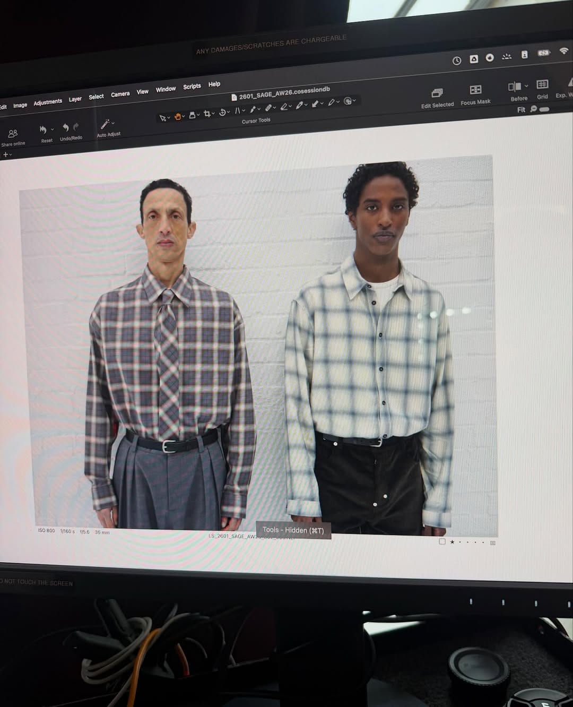Open the Before view mode dropdown arrow
This screenshot has width=573, height=707.
pyautogui.click(x=526, y=86)
